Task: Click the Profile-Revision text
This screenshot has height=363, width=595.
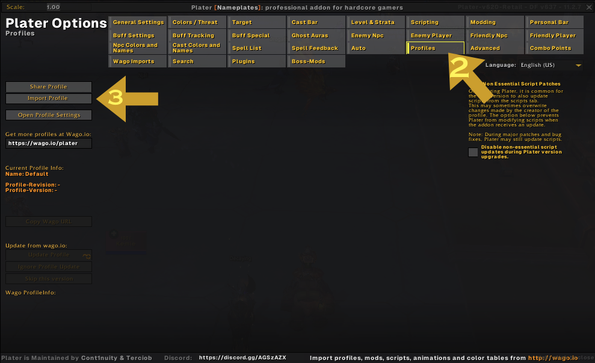Action: point(32,185)
